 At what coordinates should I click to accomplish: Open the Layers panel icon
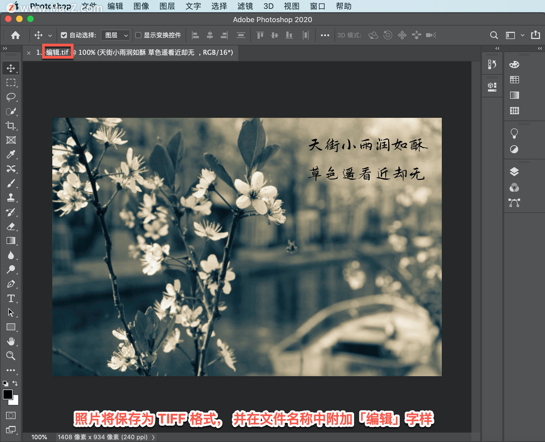tap(514, 172)
